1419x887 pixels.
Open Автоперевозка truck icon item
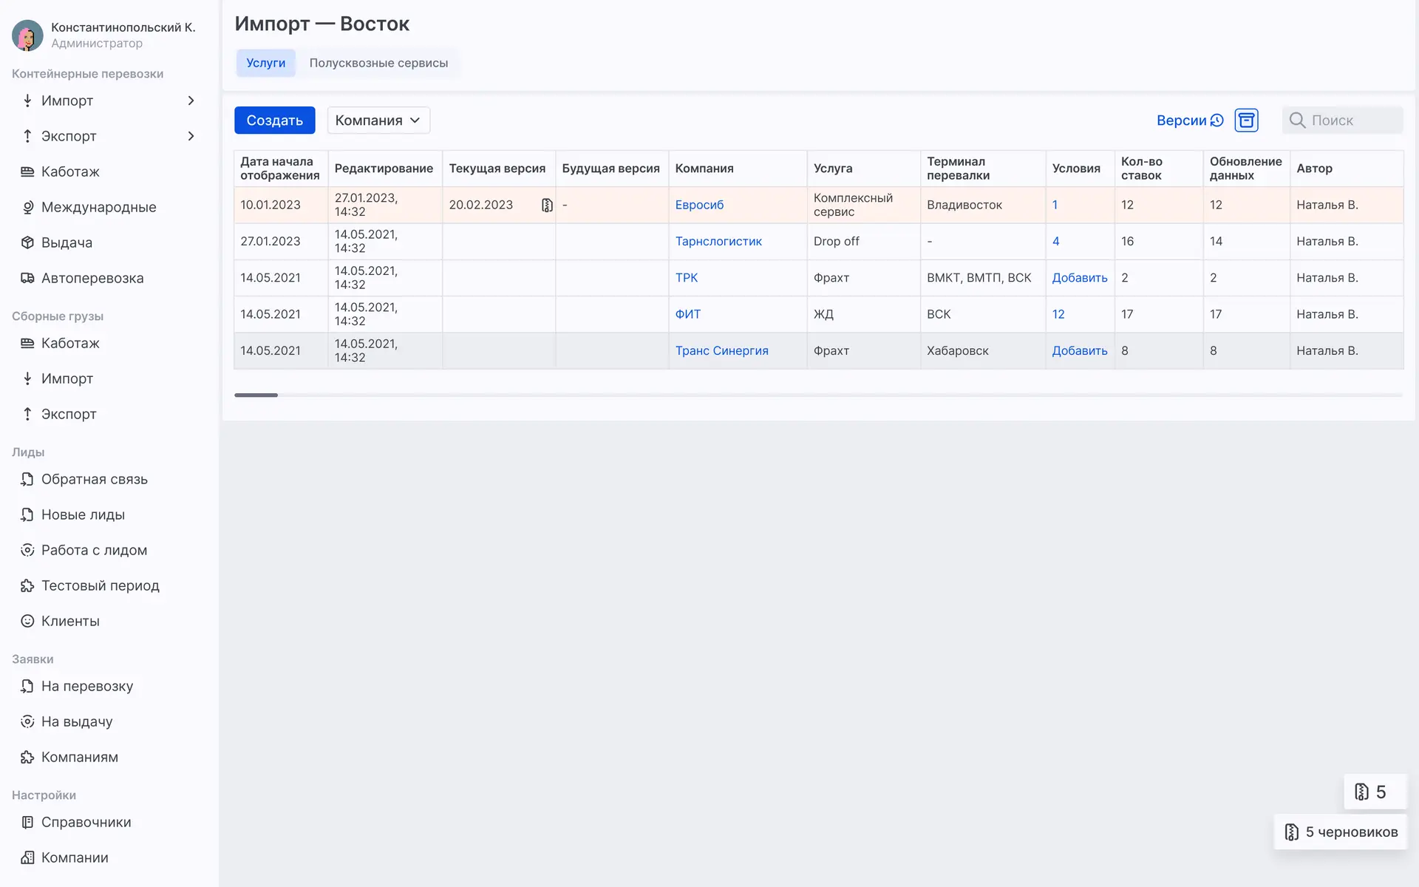pos(27,278)
